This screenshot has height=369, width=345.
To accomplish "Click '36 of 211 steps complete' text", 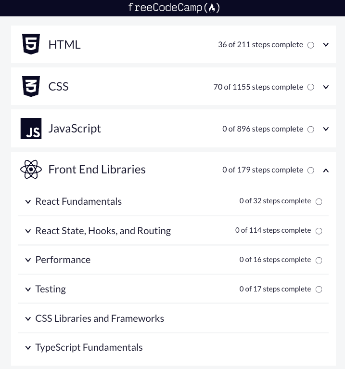I will pos(260,44).
